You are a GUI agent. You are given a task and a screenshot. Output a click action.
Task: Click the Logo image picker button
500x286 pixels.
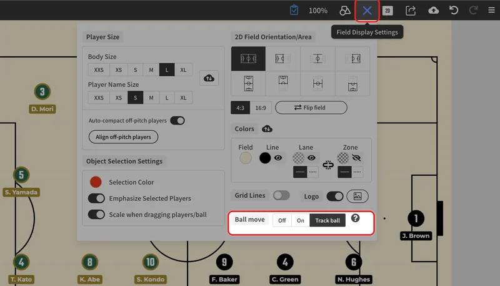(357, 196)
